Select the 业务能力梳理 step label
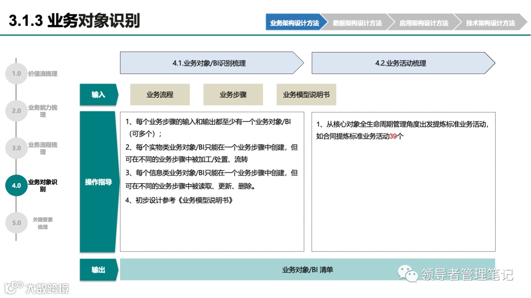 (x=43, y=111)
